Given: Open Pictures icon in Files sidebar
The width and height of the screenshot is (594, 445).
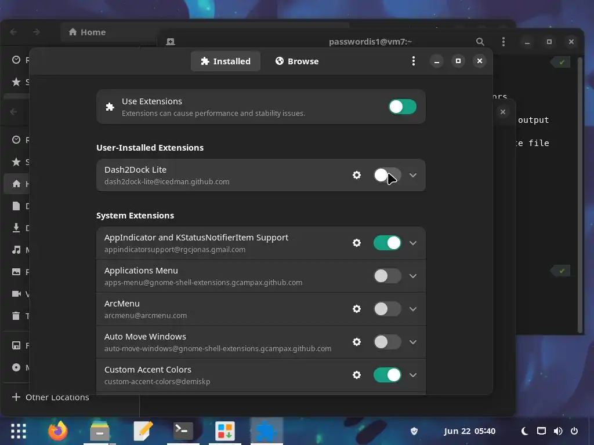Looking at the screenshot, I should pyautogui.click(x=16, y=272).
